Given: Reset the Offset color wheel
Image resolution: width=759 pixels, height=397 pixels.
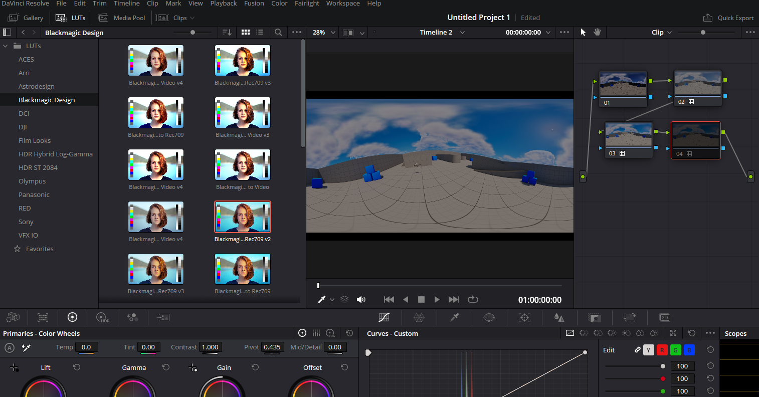Looking at the screenshot, I should click(344, 367).
